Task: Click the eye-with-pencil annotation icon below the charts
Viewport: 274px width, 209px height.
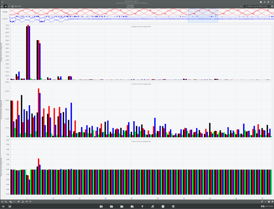Action: pos(10,202)
